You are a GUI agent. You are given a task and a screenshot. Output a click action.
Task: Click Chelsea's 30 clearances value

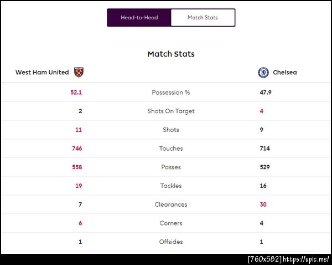pyautogui.click(x=263, y=205)
